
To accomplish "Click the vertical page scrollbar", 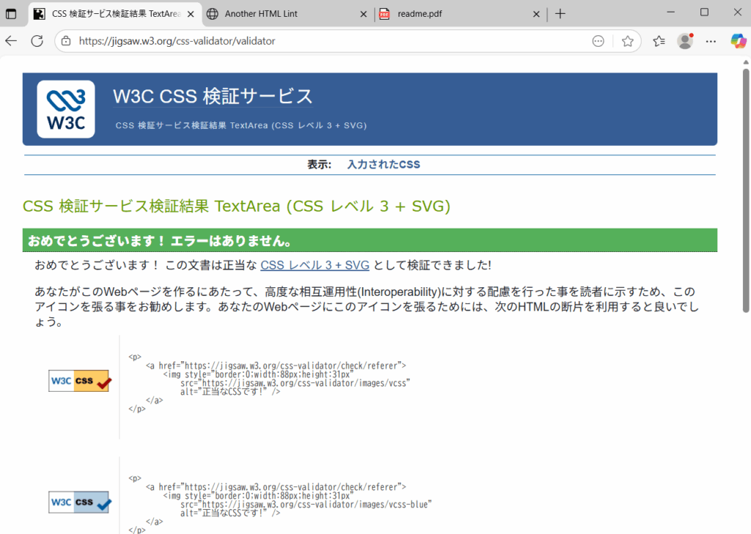I will 746,190.
